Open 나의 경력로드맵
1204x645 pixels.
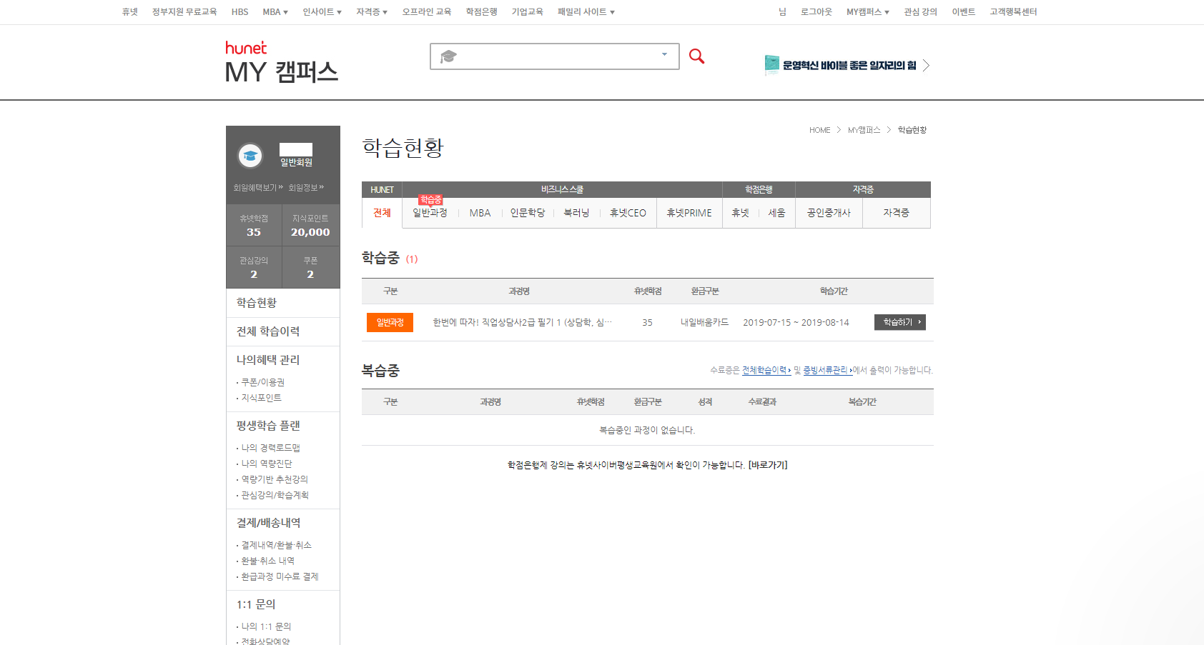270,448
